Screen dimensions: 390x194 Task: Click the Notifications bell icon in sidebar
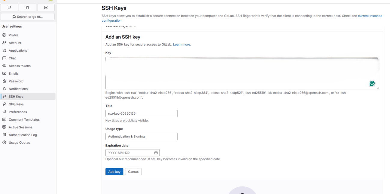pyautogui.click(x=4, y=89)
